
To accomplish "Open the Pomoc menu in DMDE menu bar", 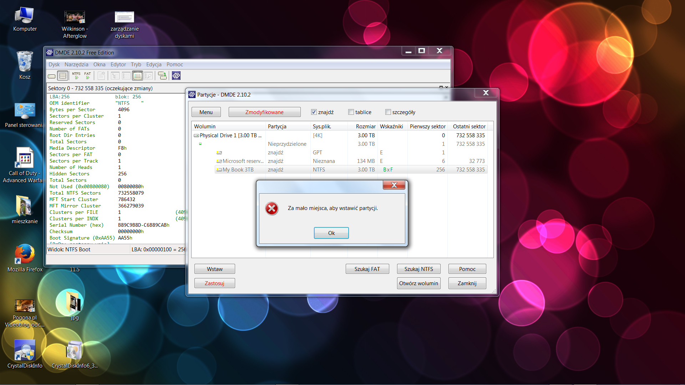I will pos(175,65).
